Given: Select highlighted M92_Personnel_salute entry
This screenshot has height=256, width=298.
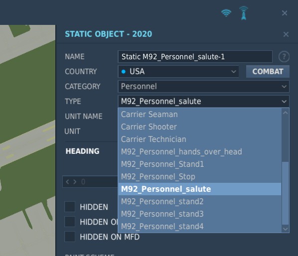Looking at the screenshot, I should click(x=200, y=189).
